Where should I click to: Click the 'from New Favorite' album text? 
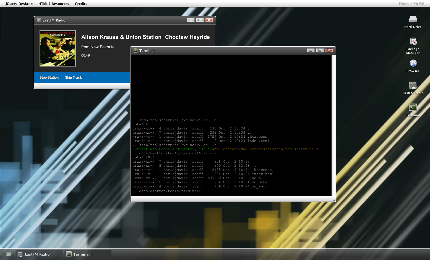point(98,47)
